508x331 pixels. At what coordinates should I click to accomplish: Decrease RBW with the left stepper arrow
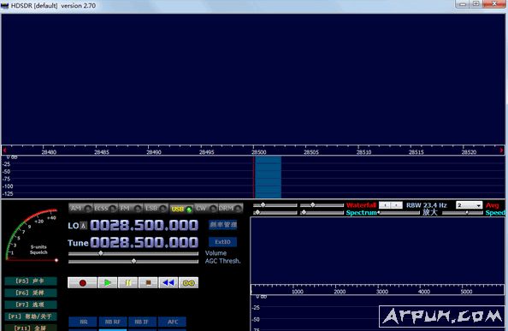(x=385, y=205)
